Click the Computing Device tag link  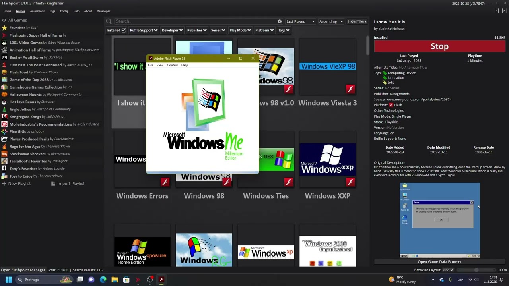(x=402, y=73)
